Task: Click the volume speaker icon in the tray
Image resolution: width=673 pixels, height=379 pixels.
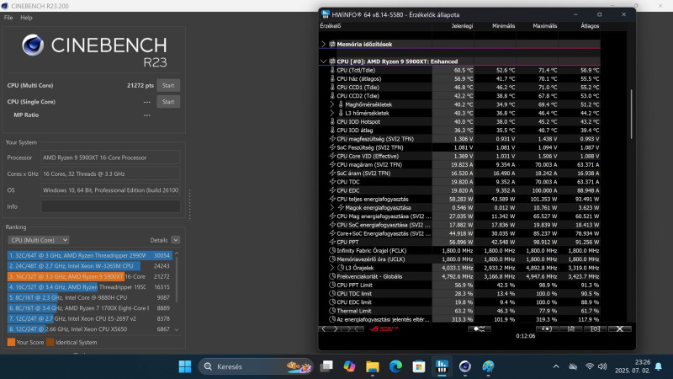Action: [x=602, y=366]
